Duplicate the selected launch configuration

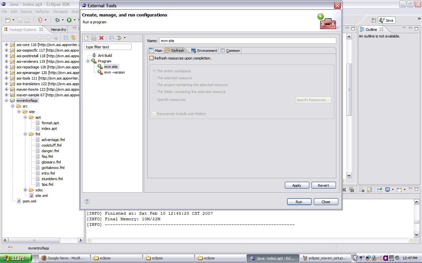tap(94, 38)
